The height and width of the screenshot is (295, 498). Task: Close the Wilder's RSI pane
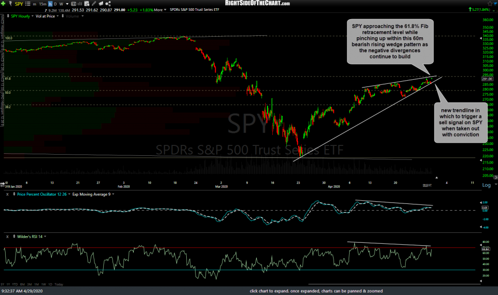tap(7, 237)
